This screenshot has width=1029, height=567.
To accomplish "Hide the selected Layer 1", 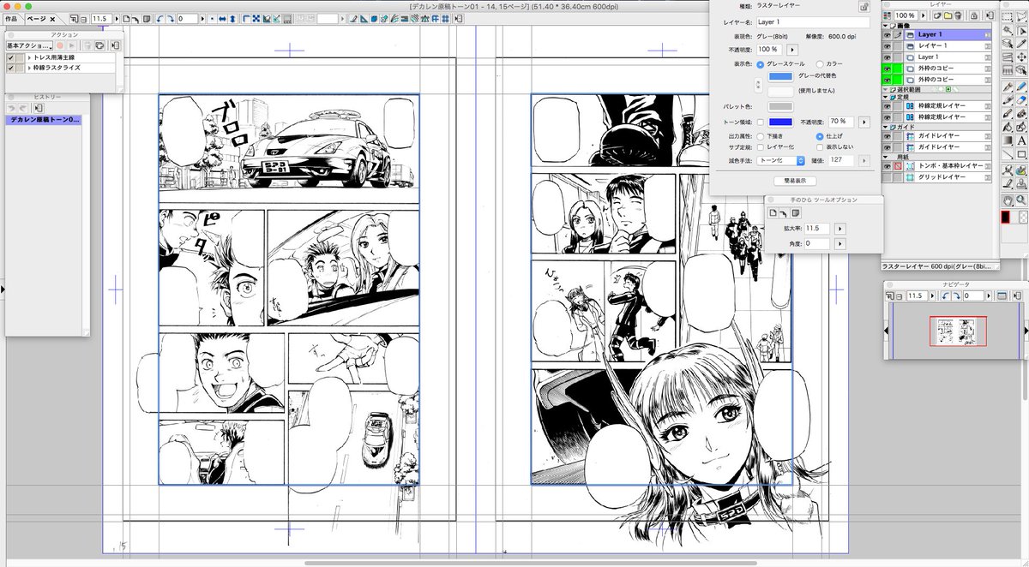I will [x=888, y=34].
